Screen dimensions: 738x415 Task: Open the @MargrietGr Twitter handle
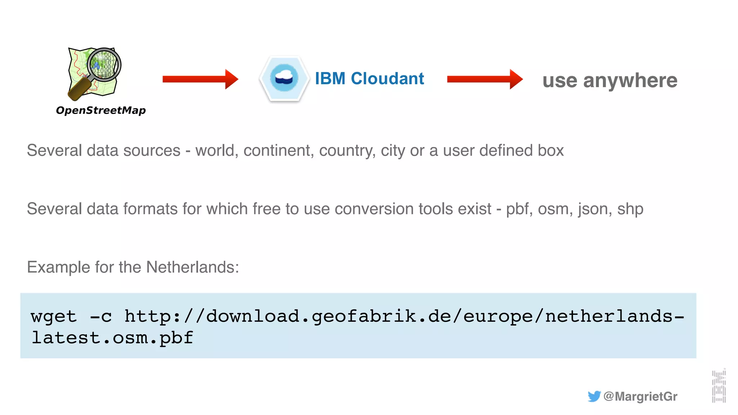click(x=640, y=396)
